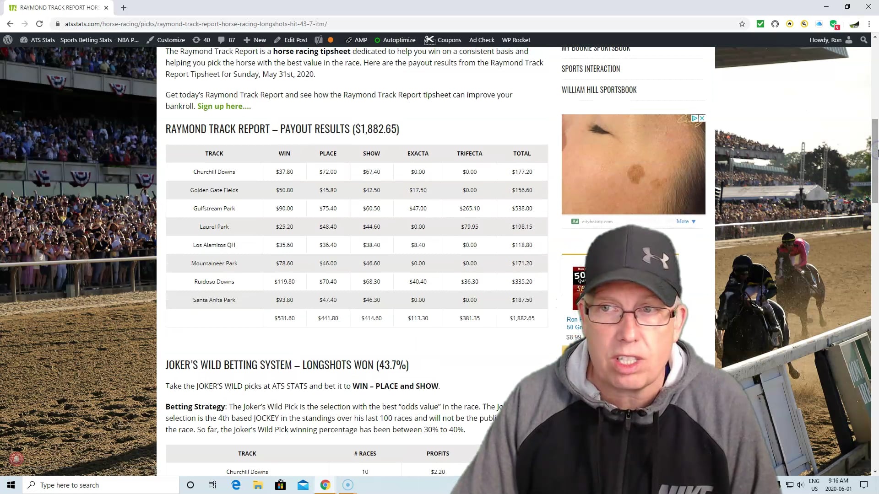The image size is (879, 494).
Task: Open File Explorer from taskbar
Action: click(x=258, y=485)
